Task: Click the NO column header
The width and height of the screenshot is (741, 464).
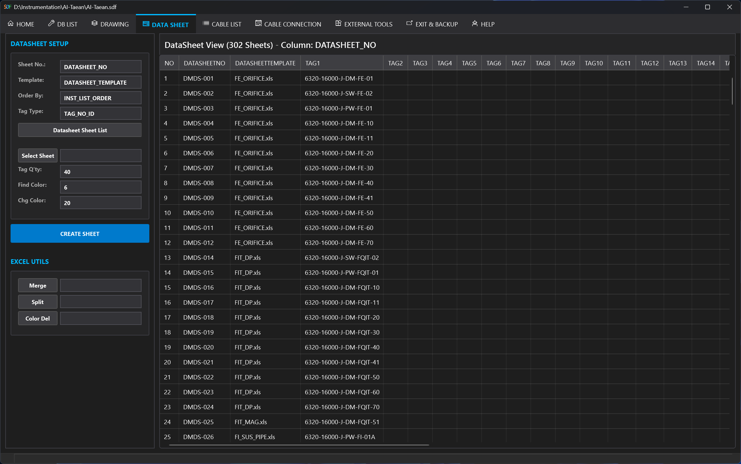Action: (x=169, y=63)
